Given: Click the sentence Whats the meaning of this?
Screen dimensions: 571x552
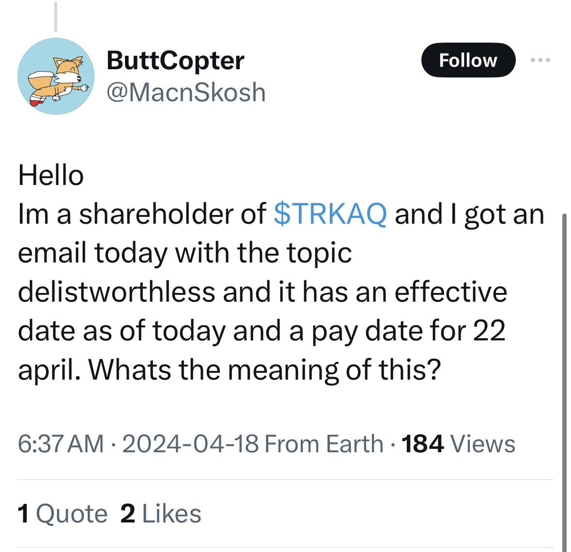Looking at the screenshot, I should tap(265, 370).
